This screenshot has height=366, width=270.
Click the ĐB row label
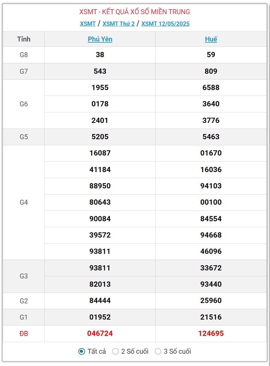coord(24,333)
